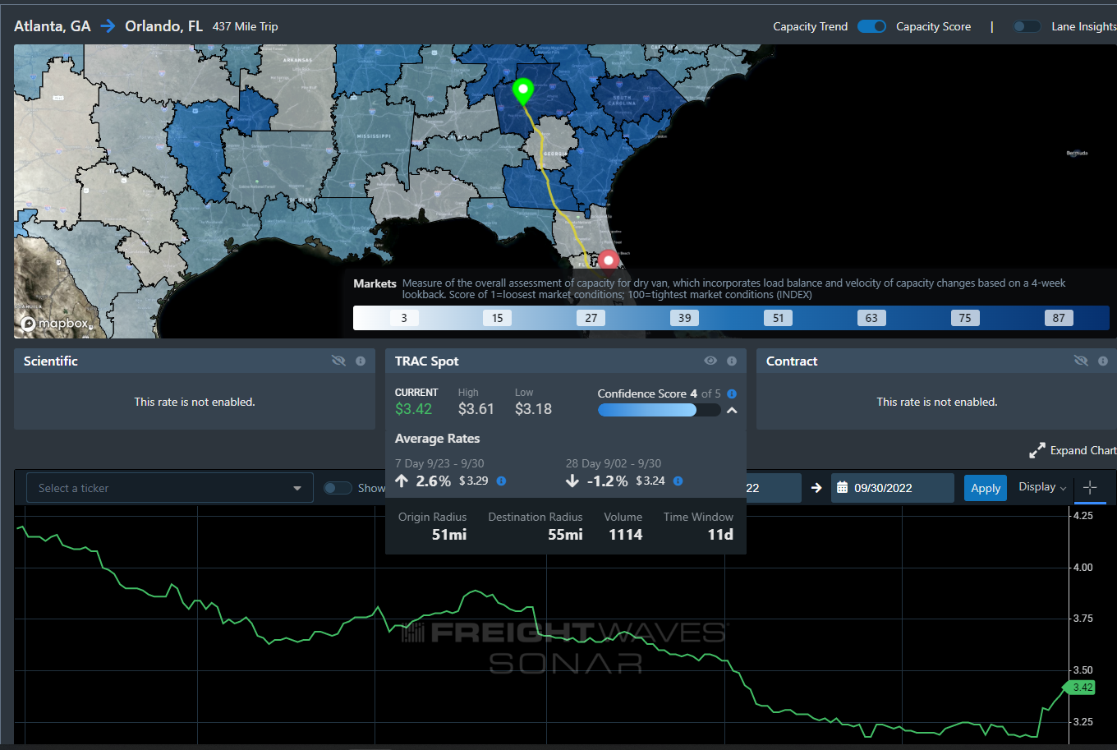The height and width of the screenshot is (750, 1117).
Task: Click the Volume value 1114
Action: pyautogui.click(x=626, y=535)
